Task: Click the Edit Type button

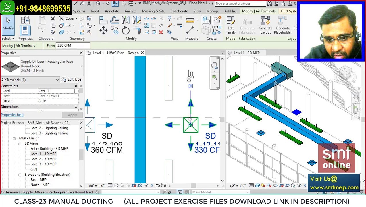Action: click(x=72, y=79)
